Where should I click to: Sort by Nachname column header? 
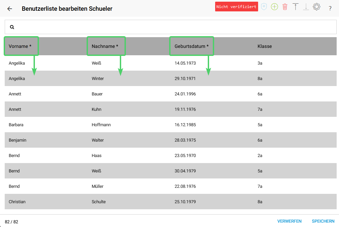pyautogui.click(x=105, y=46)
